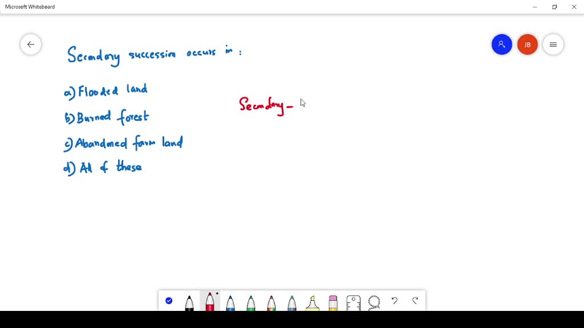Viewport: 584px width, 328px height.
Task: Select the galaxy pen tool
Action: (x=291, y=302)
